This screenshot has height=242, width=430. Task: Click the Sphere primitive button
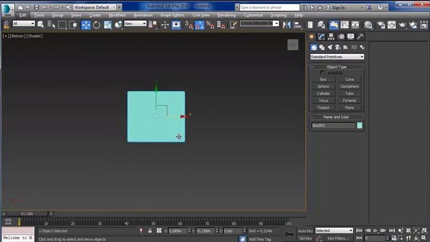click(x=323, y=87)
